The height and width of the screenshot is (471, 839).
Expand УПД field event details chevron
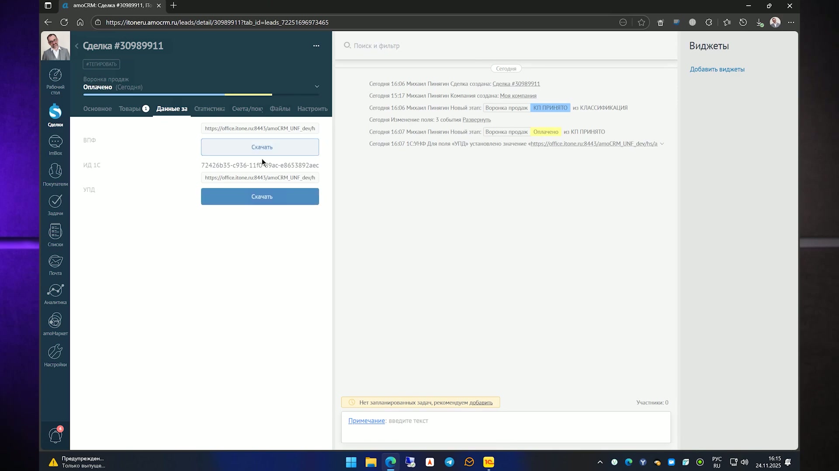point(662,143)
